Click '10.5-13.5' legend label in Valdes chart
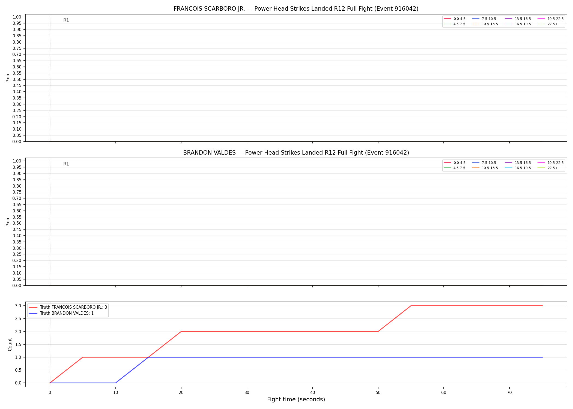 point(490,168)
